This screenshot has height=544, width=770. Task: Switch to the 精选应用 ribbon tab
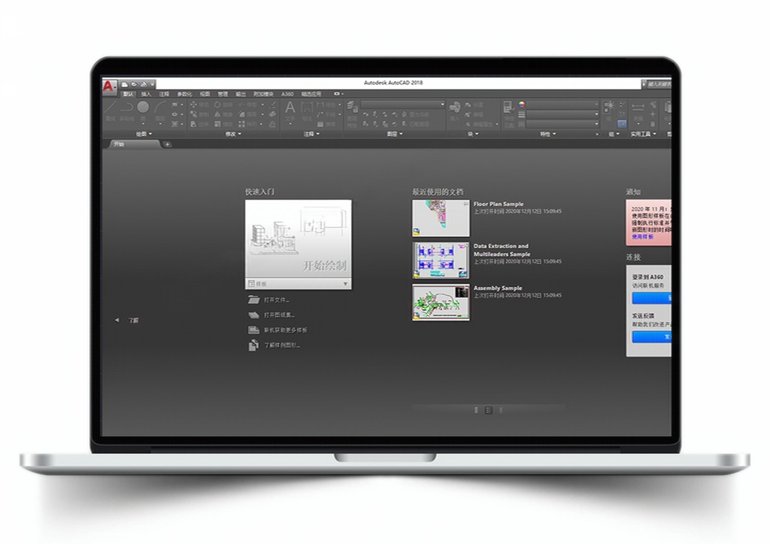pyautogui.click(x=311, y=94)
